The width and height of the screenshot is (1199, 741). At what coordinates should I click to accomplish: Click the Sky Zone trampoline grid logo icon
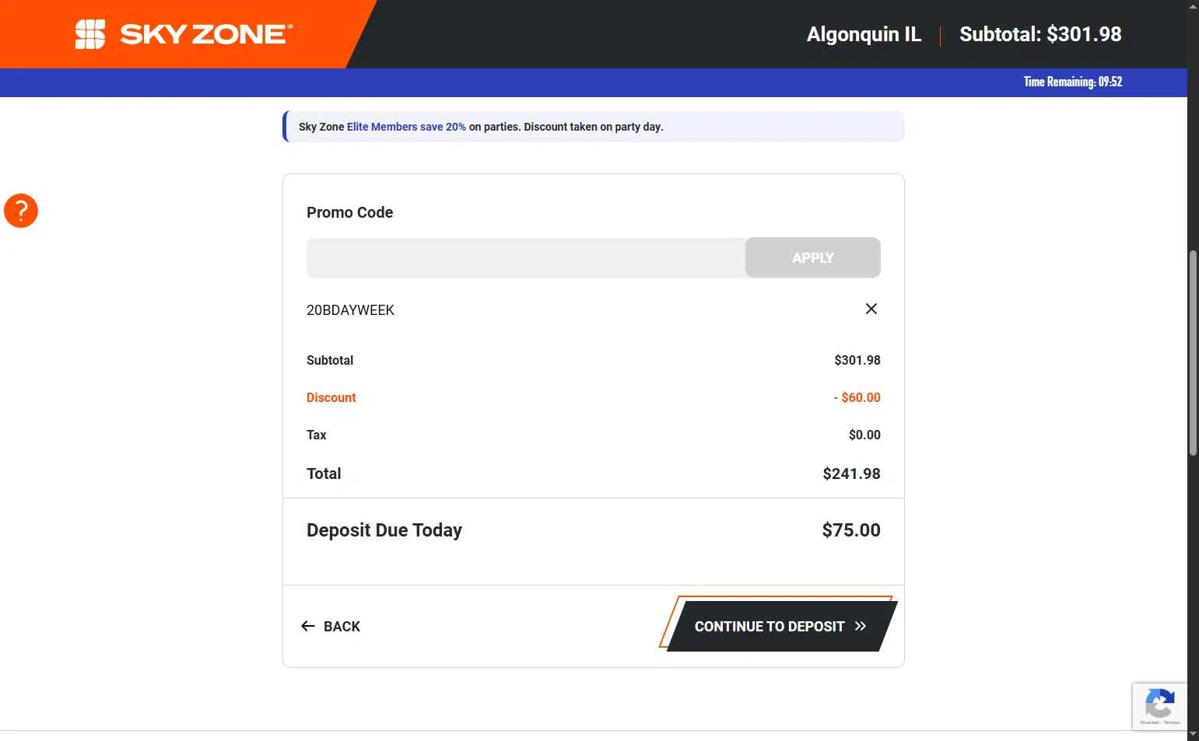click(x=90, y=34)
